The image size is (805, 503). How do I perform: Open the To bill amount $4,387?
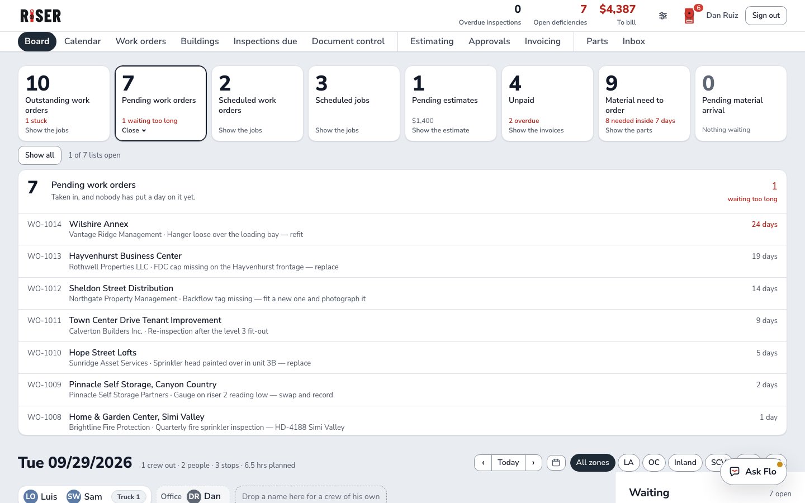pos(617,15)
